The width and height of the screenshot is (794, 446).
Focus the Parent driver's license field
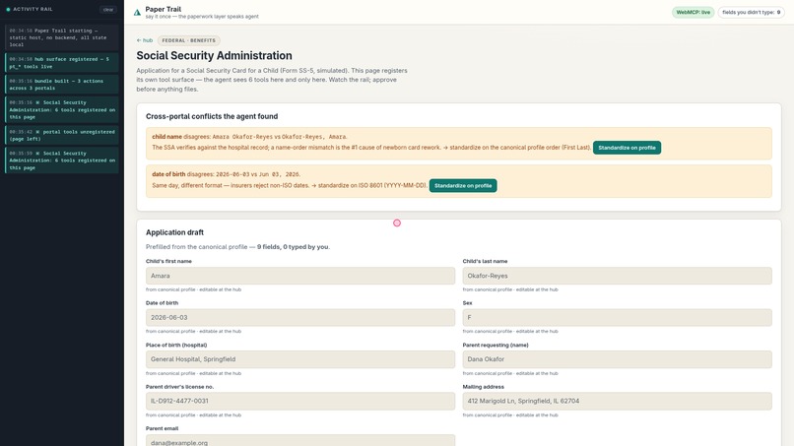tap(300, 401)
